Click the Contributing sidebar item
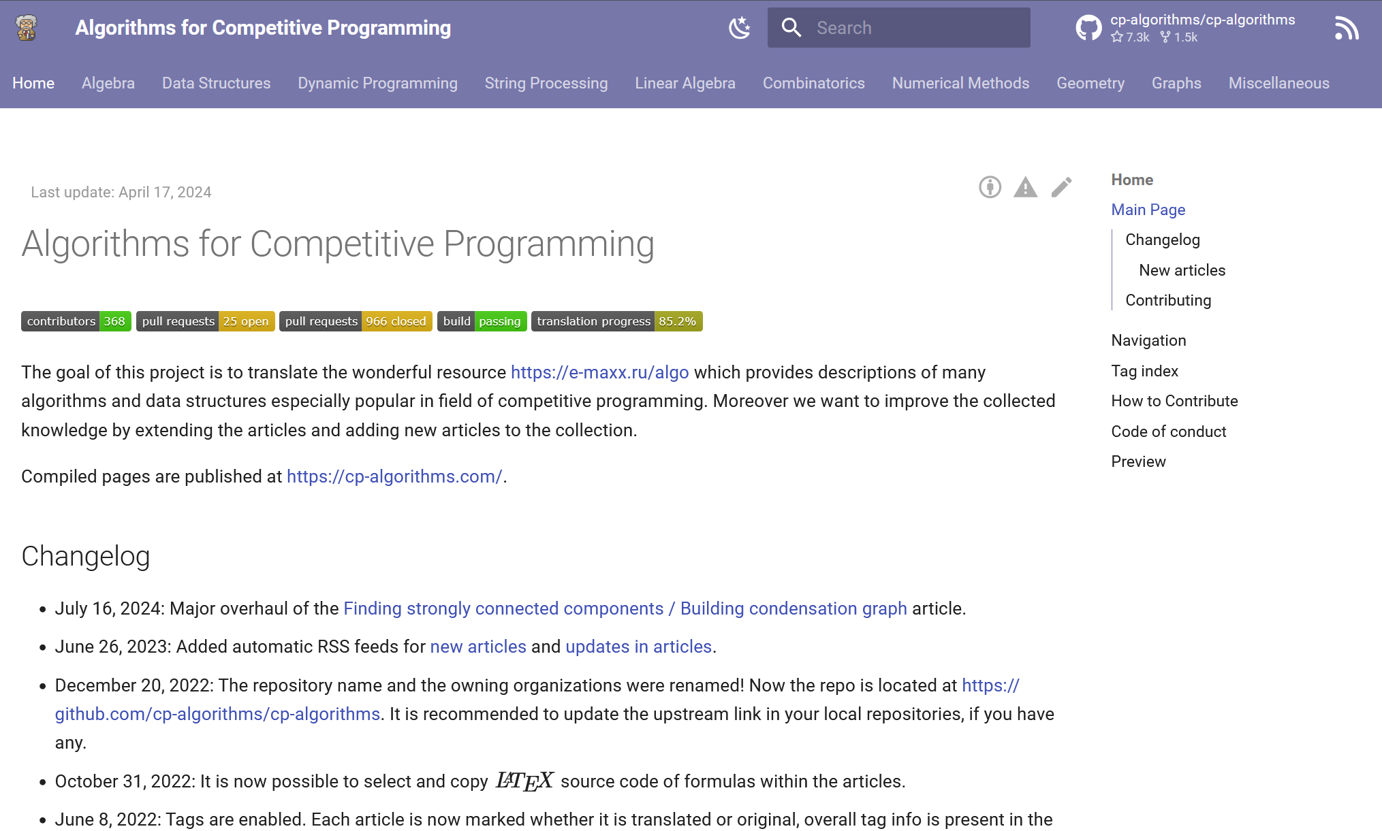The image size is (1382, 831). (x=1169, y=300)
